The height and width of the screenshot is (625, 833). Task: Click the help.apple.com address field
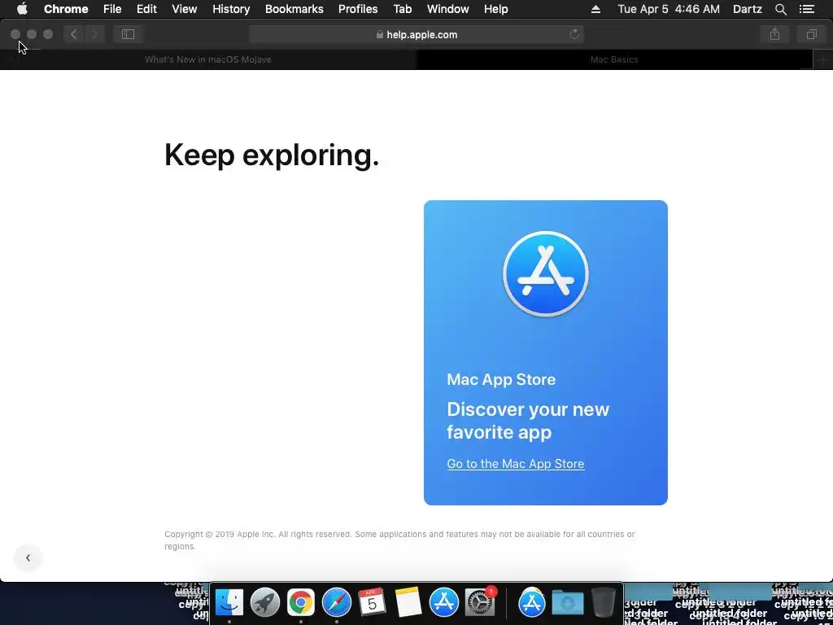pyautogui.click(x=416, y=34)
